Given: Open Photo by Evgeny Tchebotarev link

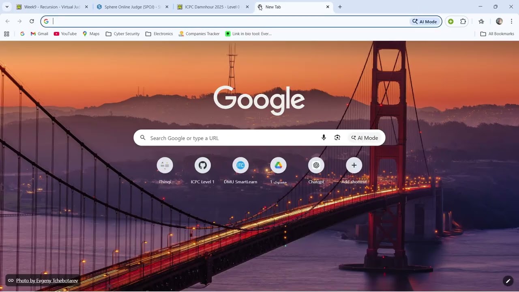Looking at the screenshot, I should coord(47,281).
